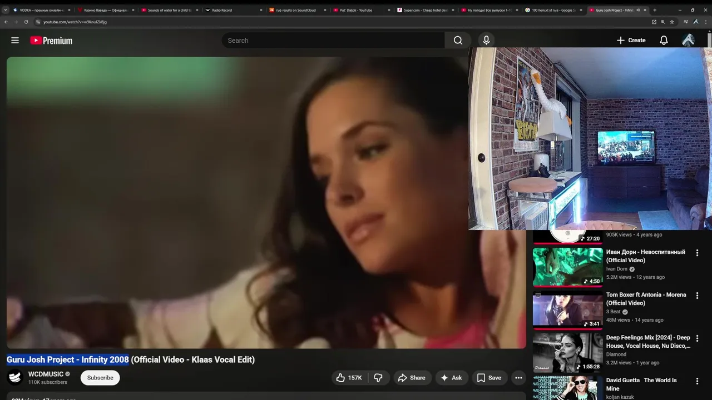This screenshot has height=400, width=712.
Task: View site information icon beside the URL
Action: 38,22
